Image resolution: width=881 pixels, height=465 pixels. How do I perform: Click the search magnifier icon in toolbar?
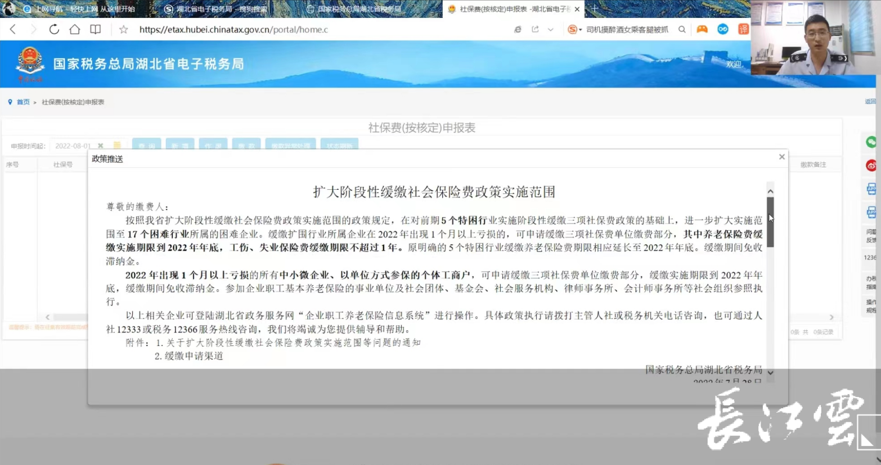682,30
